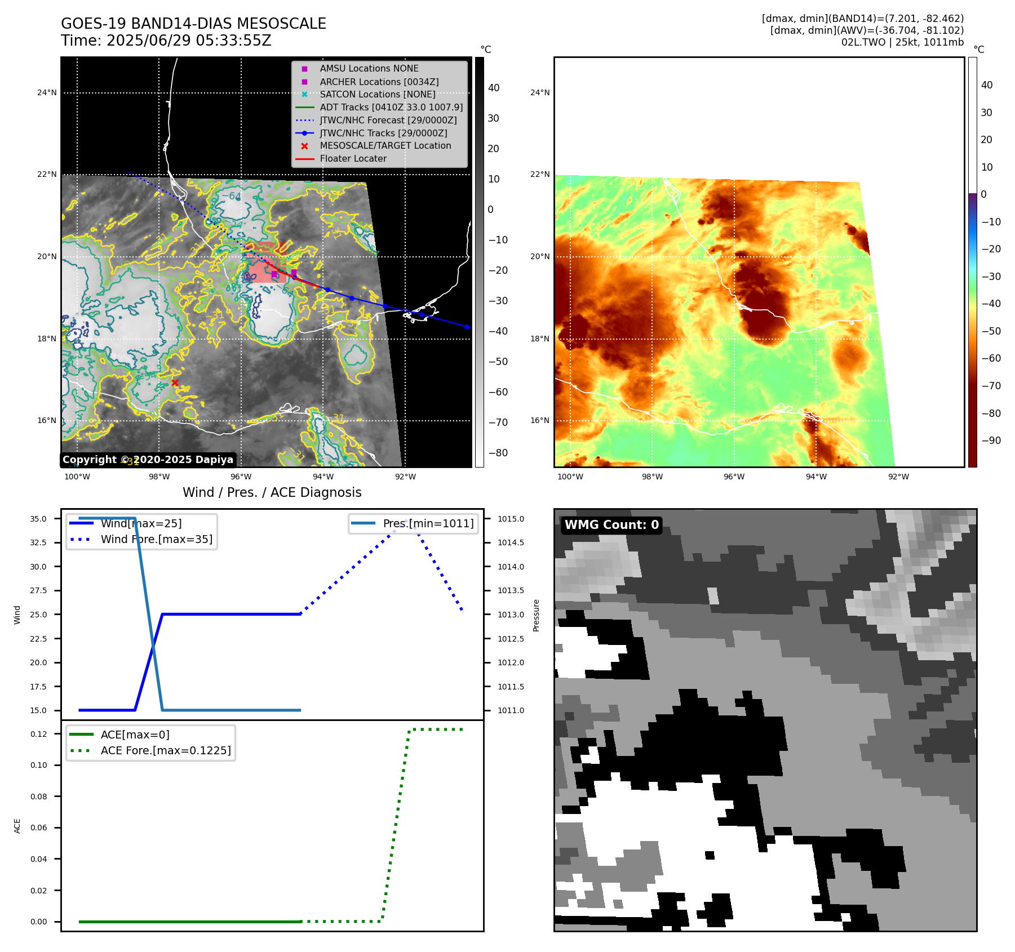The width and height of the screenshot is (1015, 952).
Task: Click the 100°W longitude label on left map
Action: pos(77,477)
